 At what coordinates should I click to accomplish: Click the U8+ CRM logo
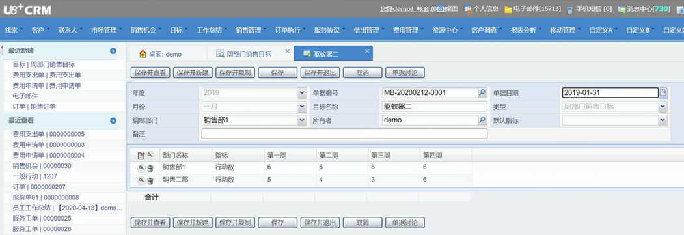[27, 8]
